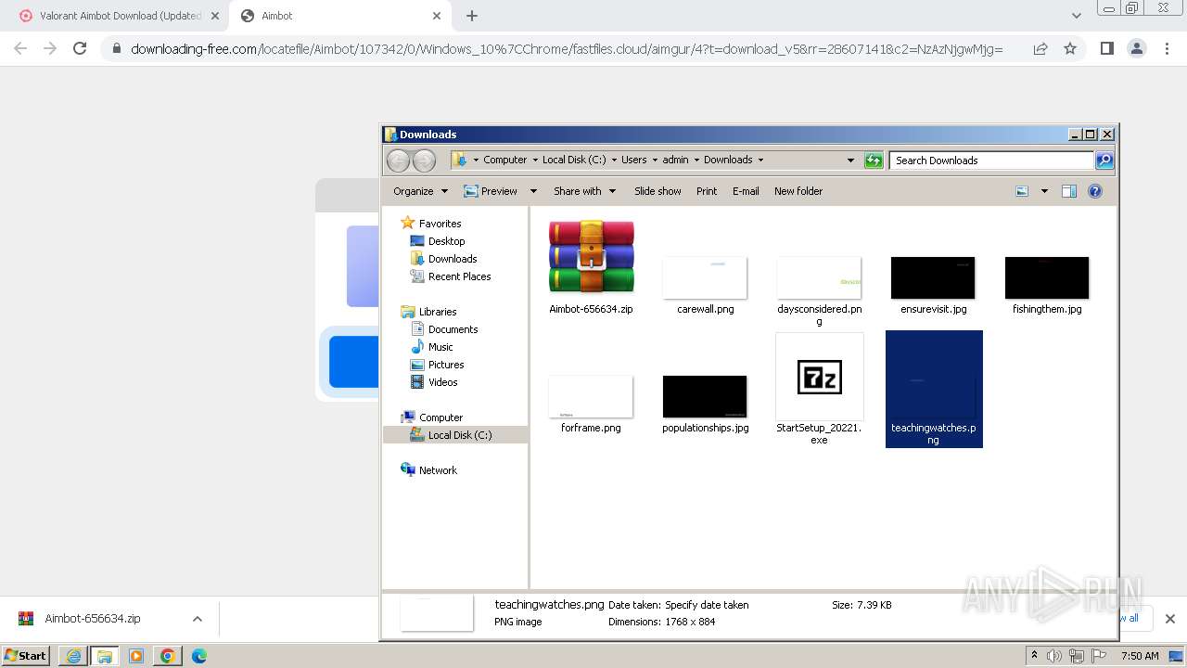Image resolution: width=1187 pixels, height=668 pixels.
Task: Open the Organize menu
Action: [x=420, y=191]
